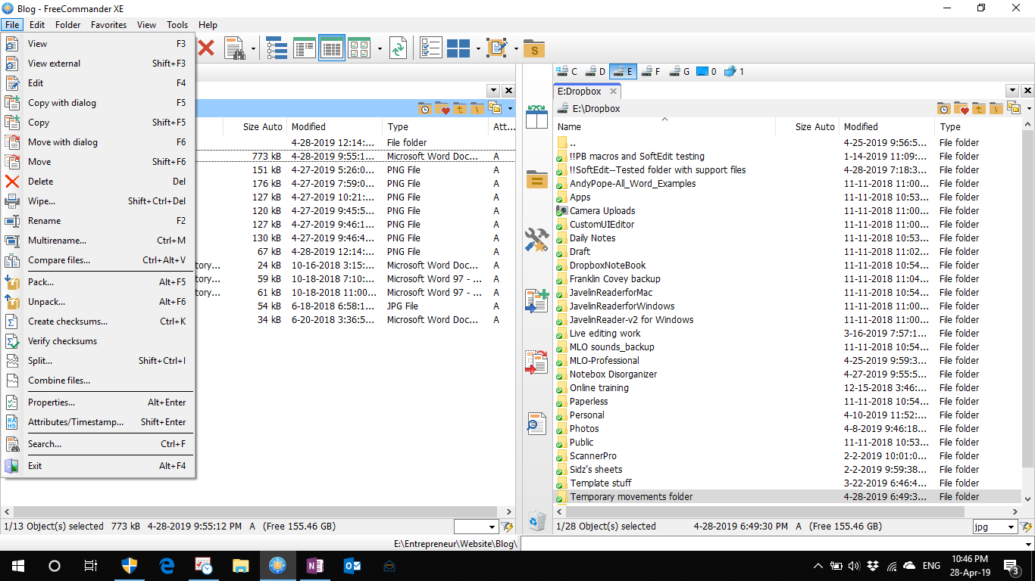Click the swap panels icon in the middle bar
The width and height of the screenshot is (1035, 581).
(536, 117)
